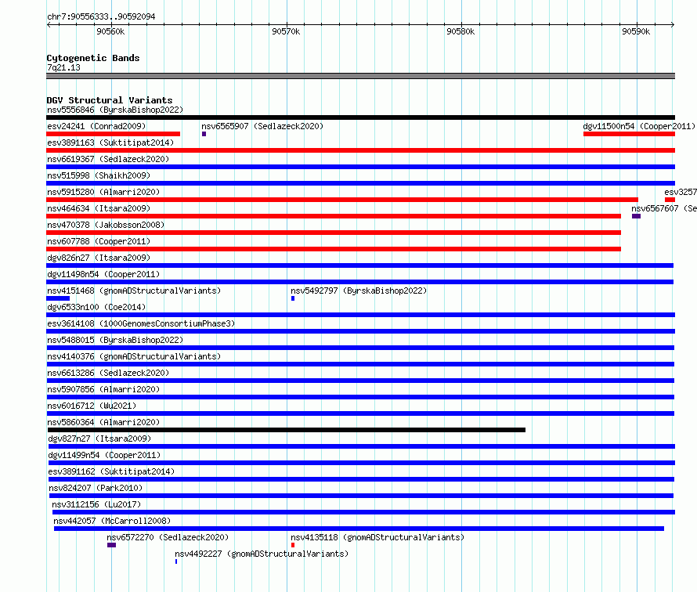
Task: Click the black nsv5860364 variant bar
Action: click(x=287, y=430)
